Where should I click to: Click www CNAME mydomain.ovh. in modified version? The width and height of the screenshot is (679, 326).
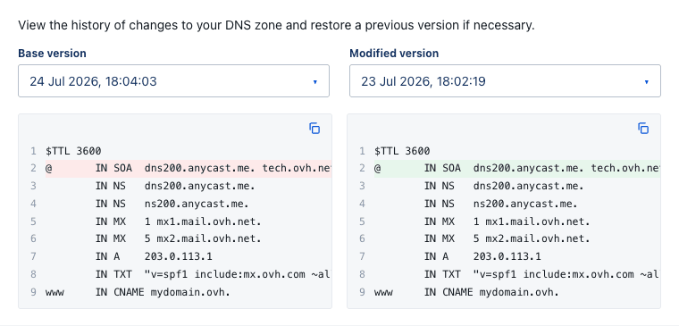[466, 292]
